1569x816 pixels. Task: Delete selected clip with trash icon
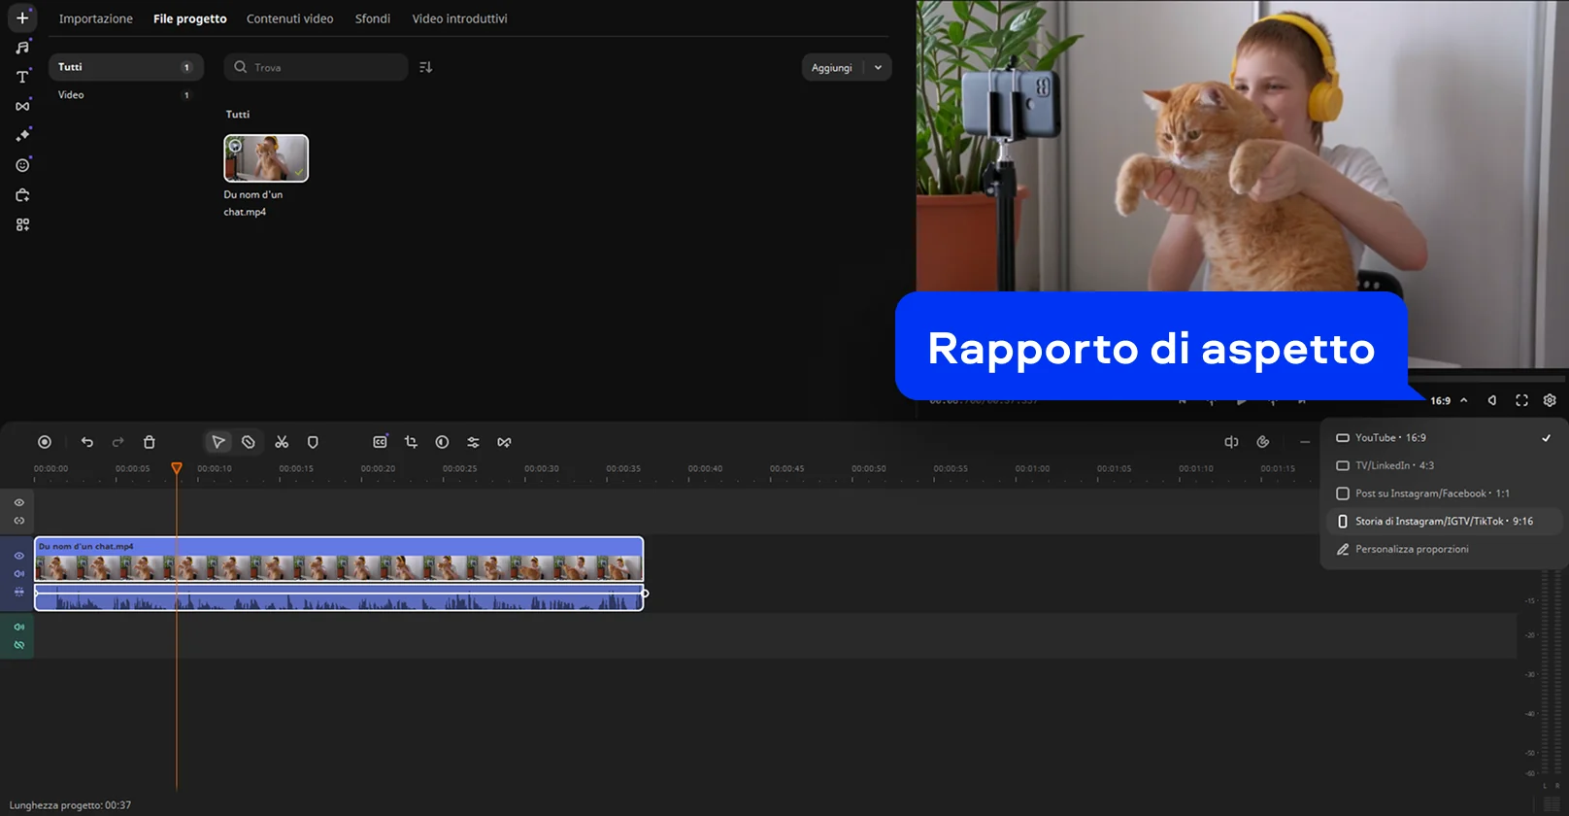pyautogui.click(x=150, y=442)
